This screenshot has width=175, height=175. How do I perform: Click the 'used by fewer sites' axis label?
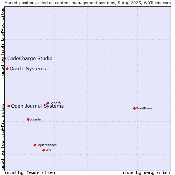[30, 173]
